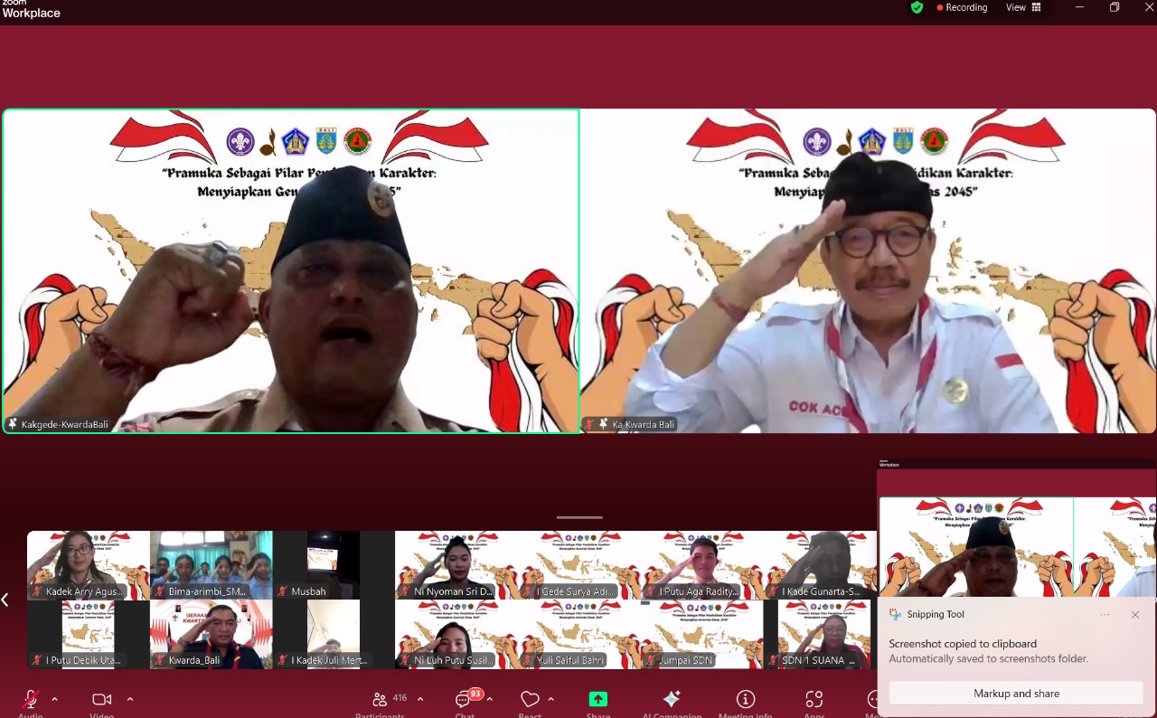This screenshot has width=1157, height=718.
Task: Select I Putu Aga Radity participant thumbnail
Action: [702, 565]
